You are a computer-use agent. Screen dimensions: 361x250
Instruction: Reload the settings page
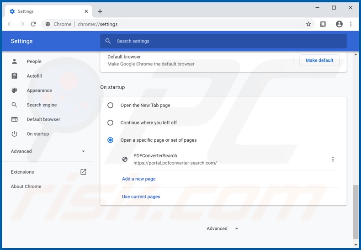point(33,24)
